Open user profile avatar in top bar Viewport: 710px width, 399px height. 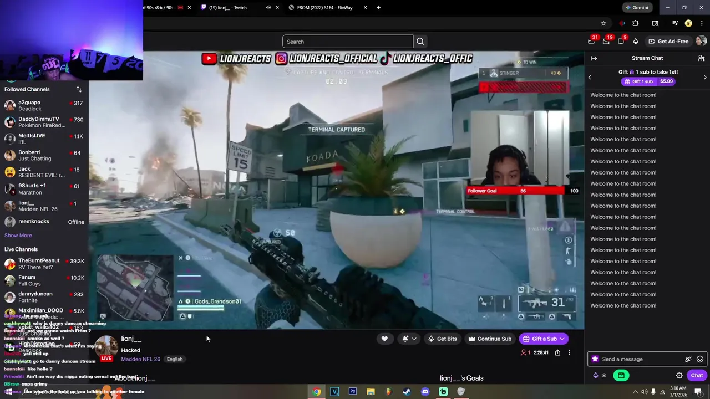point(701,41)
